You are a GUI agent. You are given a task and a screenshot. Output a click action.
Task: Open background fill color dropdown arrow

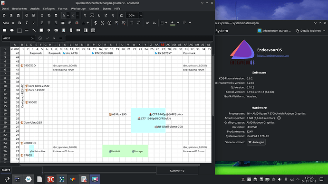pyautogui.click(x=178, y=23)
